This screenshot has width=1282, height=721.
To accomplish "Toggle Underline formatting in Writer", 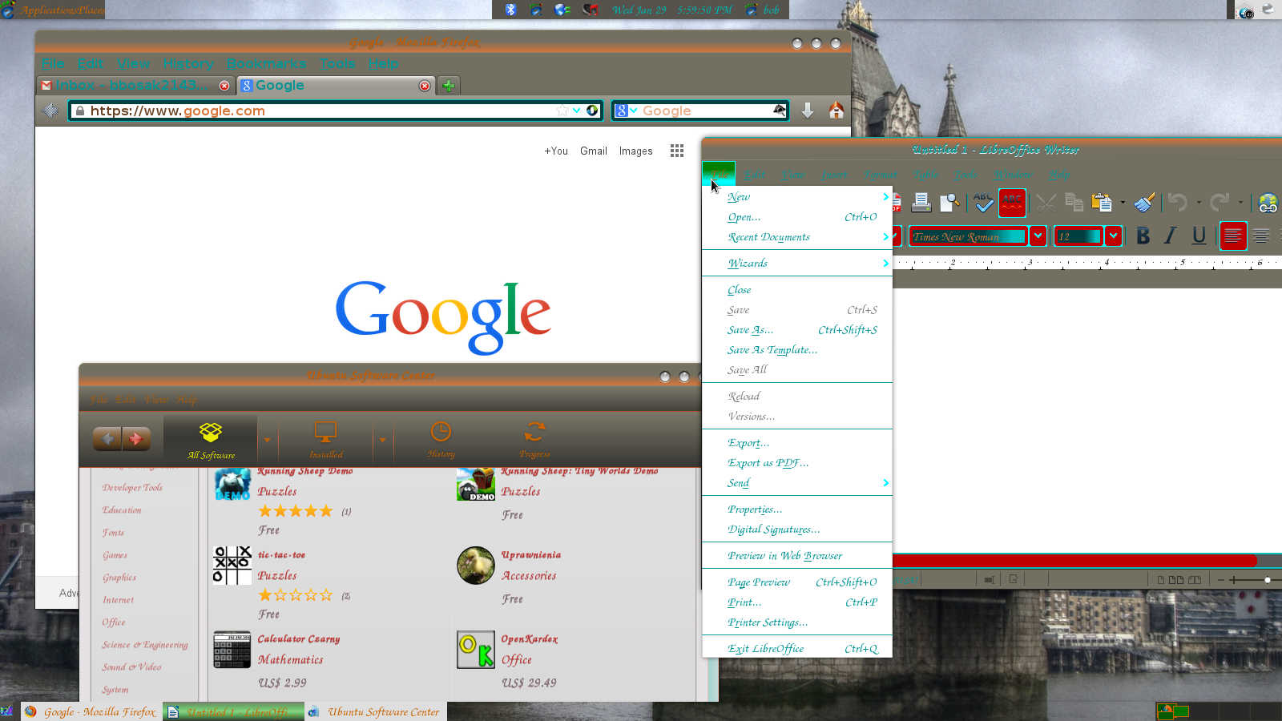I will (1199, 236).
